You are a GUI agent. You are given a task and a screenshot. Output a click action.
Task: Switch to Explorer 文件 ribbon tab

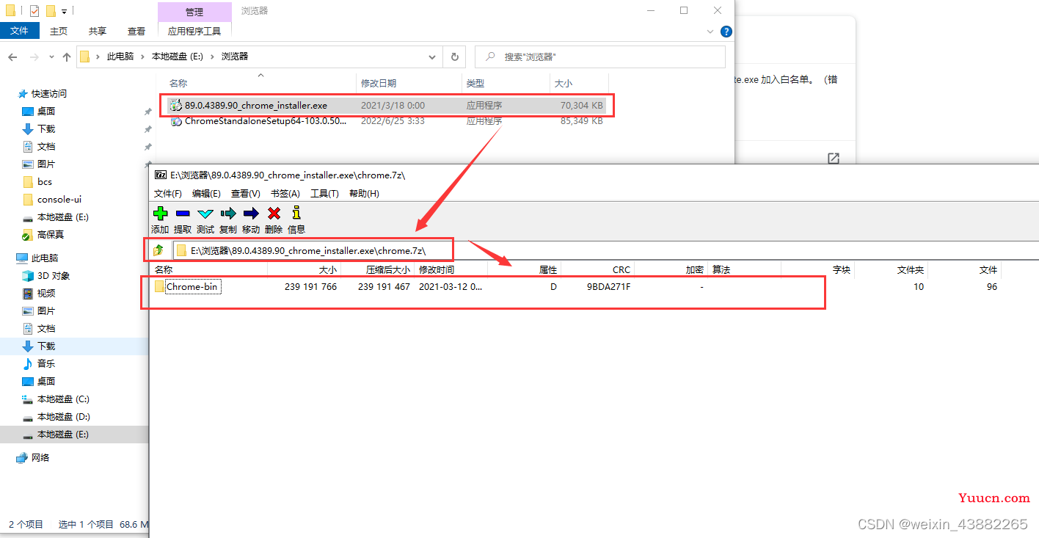tap(19, 31)
